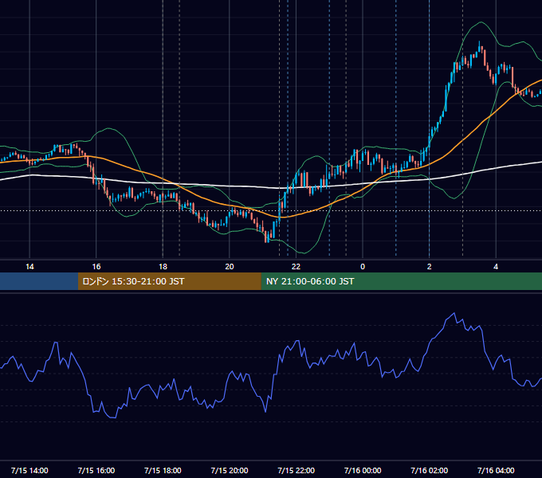Image resolution: width=542 pixels, height=478 pixels.
Task: Click hour label 22 on price chart axis
Action: (x=297, y=267)
